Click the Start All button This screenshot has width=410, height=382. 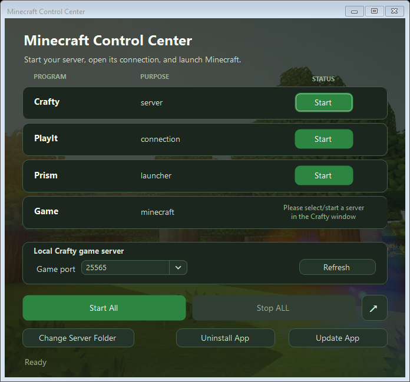[x=104, y=308]
